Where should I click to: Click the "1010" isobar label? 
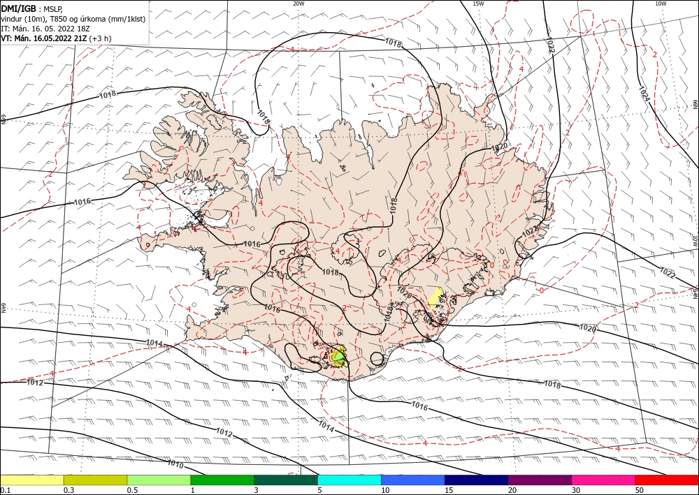coord(175,464)
